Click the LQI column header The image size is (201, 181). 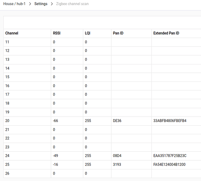[88, 33]
